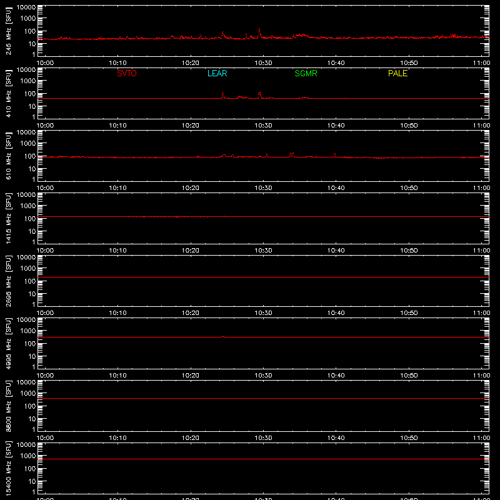Click the 10:40 tick label under 4995 MHz plot
Image resolution: width=500 pixels, height=500 pixels.
click(336, 376)
